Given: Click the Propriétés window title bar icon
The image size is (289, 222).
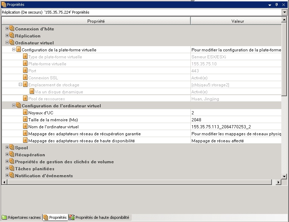Looking at the screenshot, I should [3, 5].
